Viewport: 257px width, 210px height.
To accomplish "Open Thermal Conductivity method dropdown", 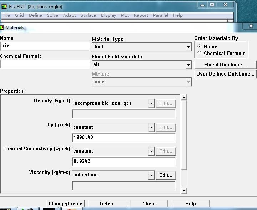I will pyautogui.click(x=151, y=152).
